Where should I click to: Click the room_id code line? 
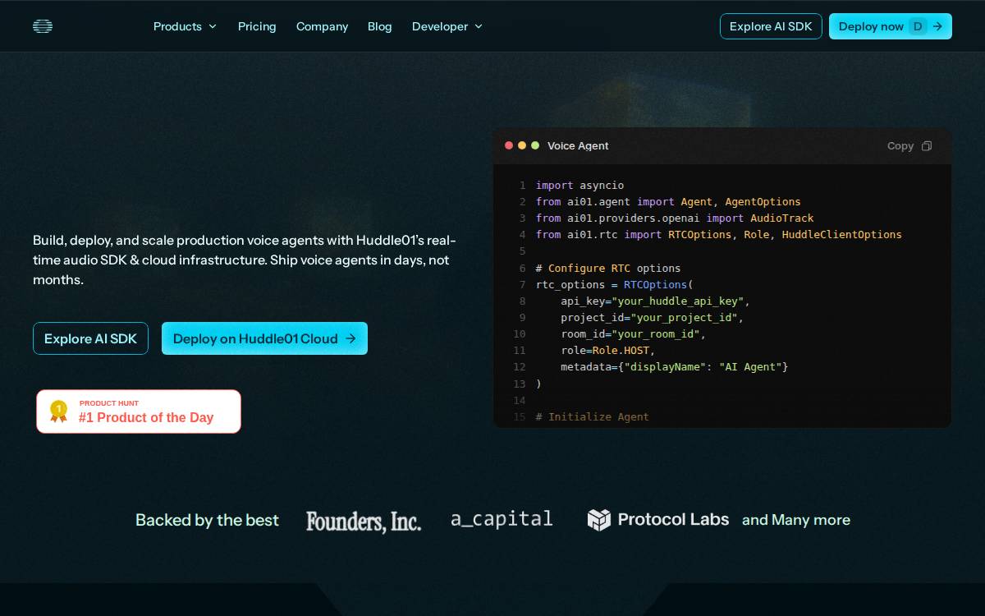634,334
